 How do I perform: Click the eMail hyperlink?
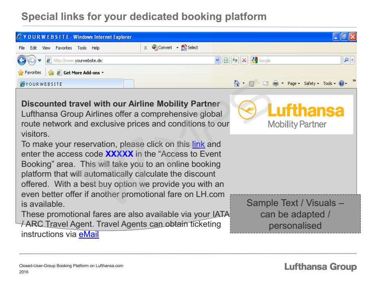click(x=89, y=234)
